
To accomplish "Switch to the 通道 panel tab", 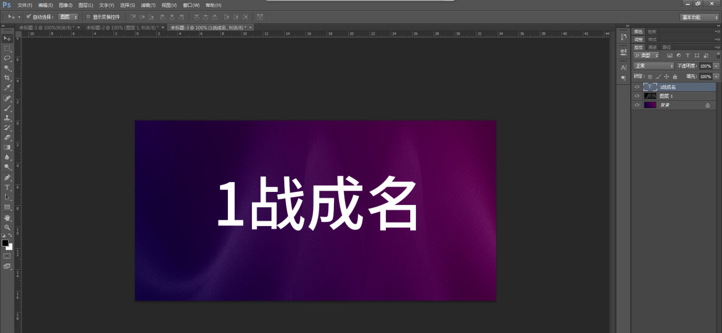I will pos(653,47).
